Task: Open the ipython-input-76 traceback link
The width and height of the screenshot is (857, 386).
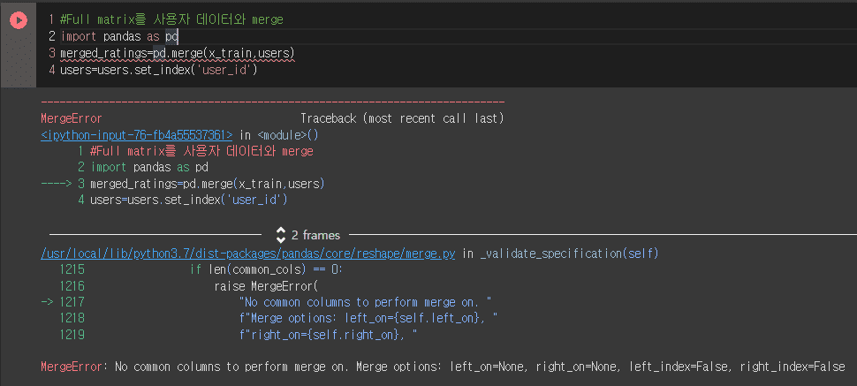Action: [137, 135]
